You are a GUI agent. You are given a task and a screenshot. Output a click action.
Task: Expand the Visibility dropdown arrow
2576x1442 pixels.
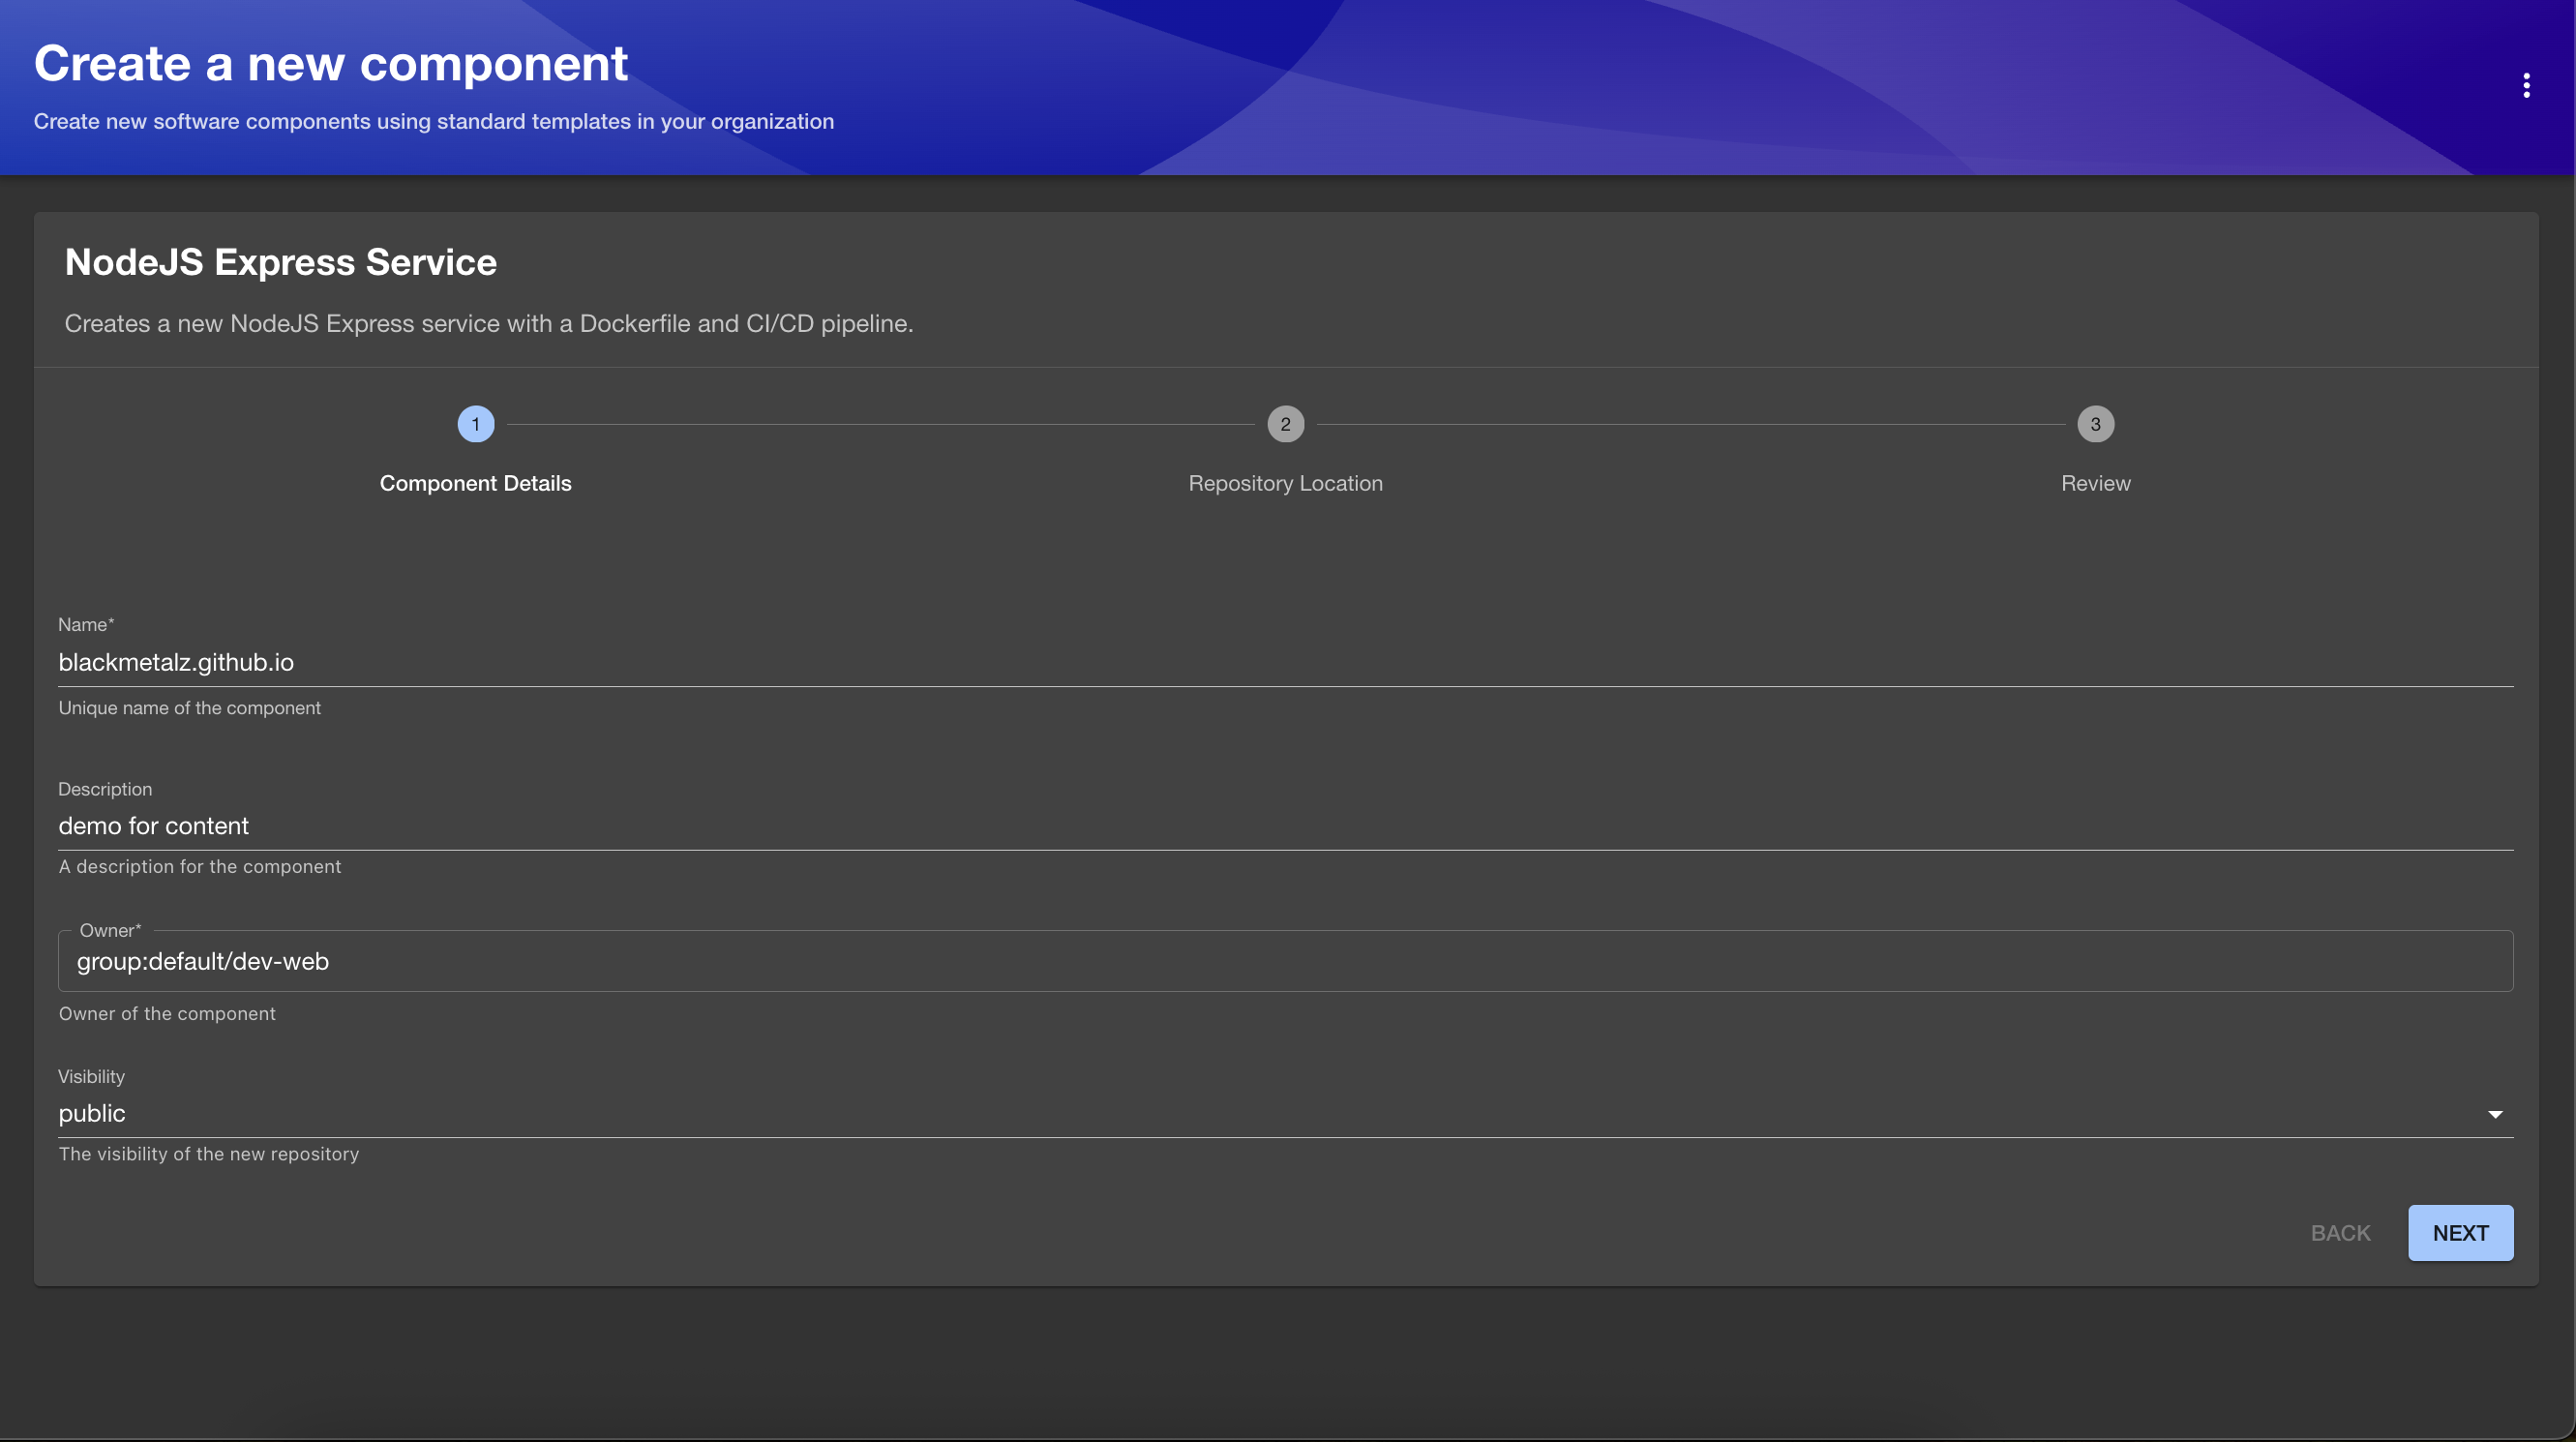[2495, 1114]
